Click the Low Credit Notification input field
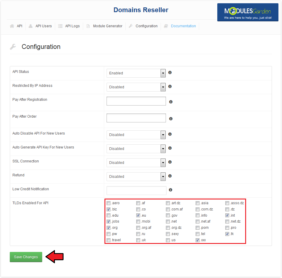Image resolution: width=282 pixels, height=278 pixels. [137, 191]
